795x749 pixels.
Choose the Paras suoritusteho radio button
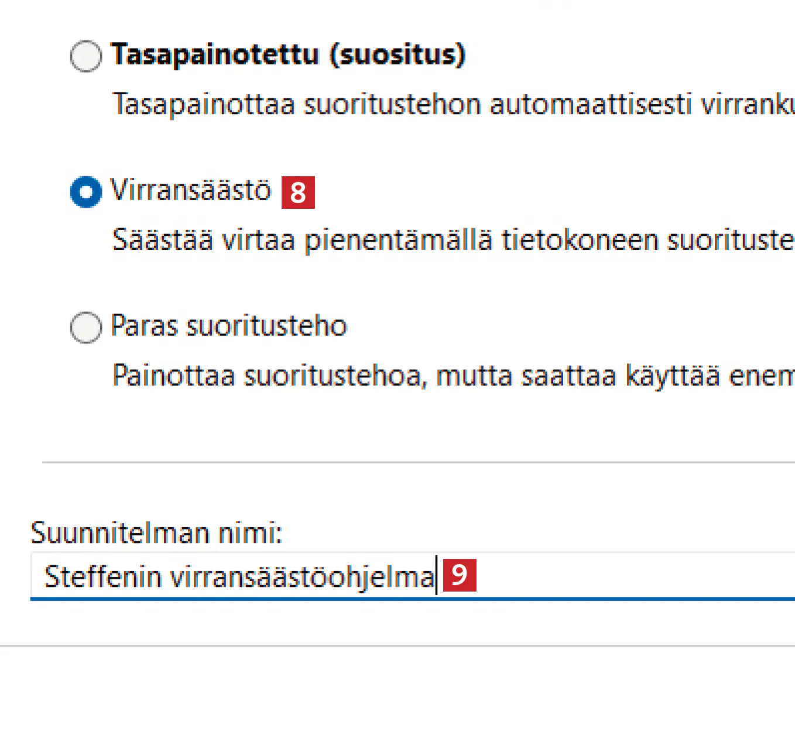tap(86, 327)
